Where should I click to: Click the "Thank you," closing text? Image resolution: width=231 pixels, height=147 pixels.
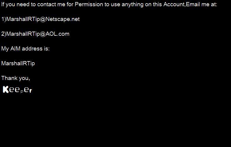(16, 78)
